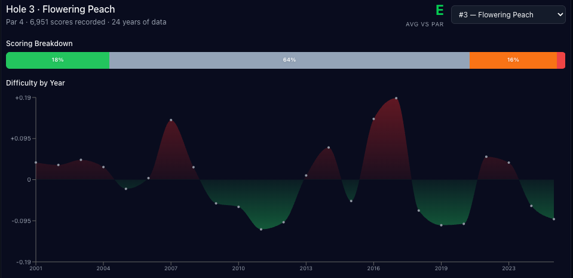
Task: Click the 2013 x-axis label
Action: click(306, 267)
